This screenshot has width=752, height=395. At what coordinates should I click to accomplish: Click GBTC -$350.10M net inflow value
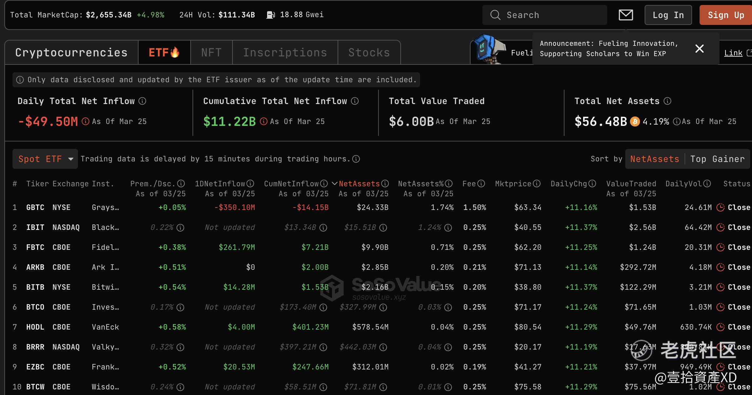(235, 207)
